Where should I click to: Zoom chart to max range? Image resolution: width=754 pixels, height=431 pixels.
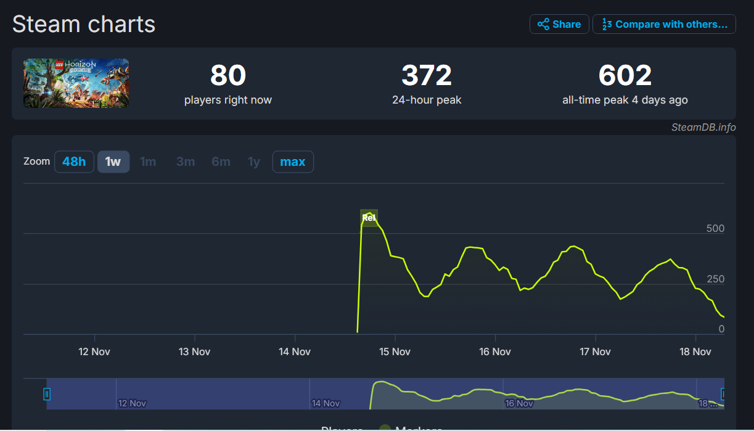point(293,162)
